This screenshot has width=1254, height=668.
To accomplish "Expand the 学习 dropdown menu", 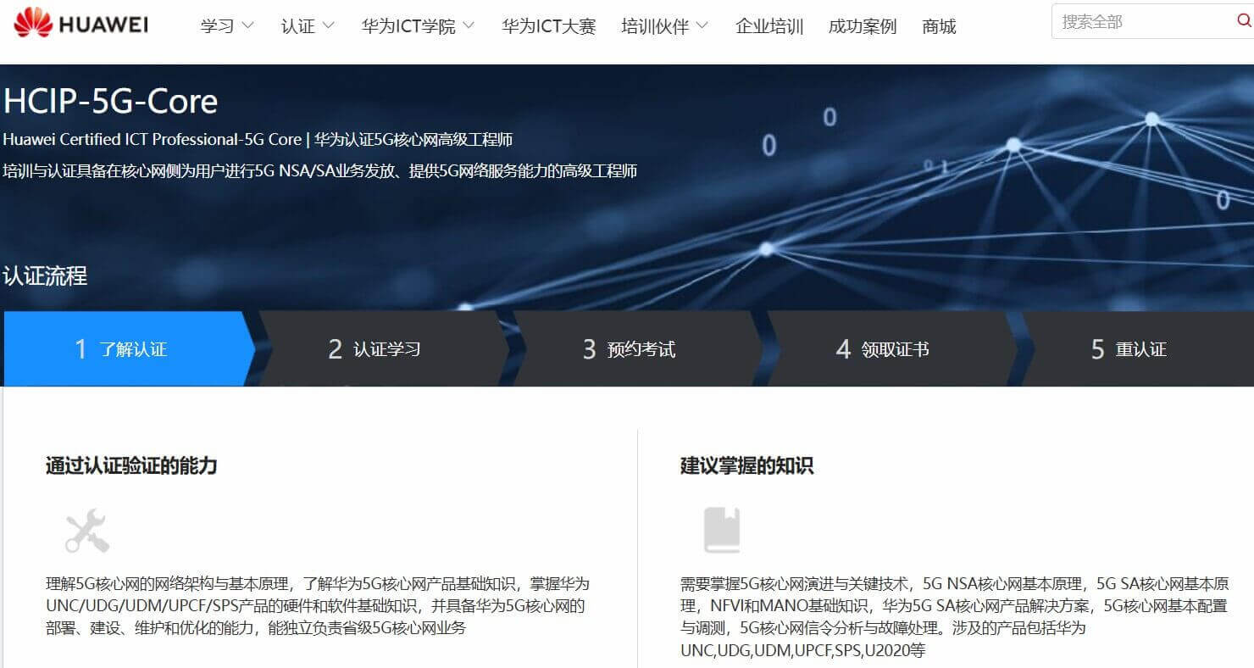I will click(227, 26).
